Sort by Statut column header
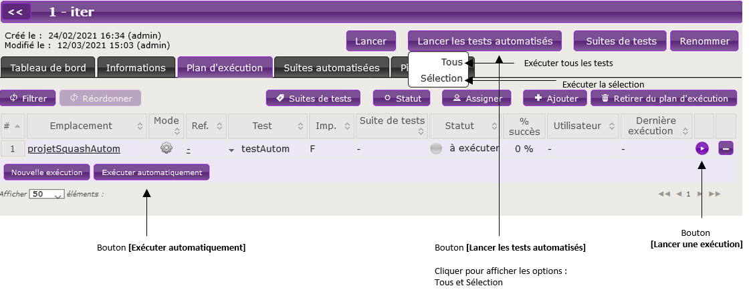The width and height of the screenshot is (755, 294). click(x=465, y=126)
